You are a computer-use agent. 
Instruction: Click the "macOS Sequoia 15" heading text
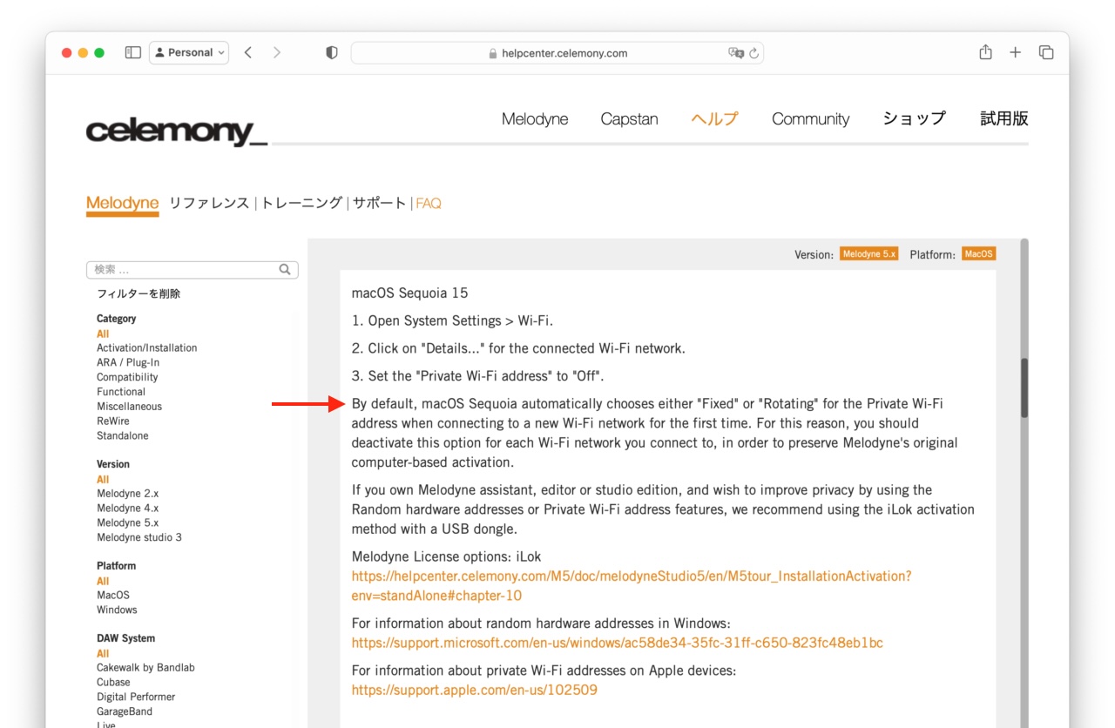pyautogui.click(x=410, y=293)
